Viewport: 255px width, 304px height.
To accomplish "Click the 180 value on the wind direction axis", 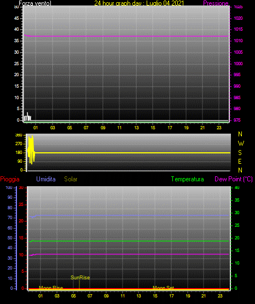I will 19,153.
